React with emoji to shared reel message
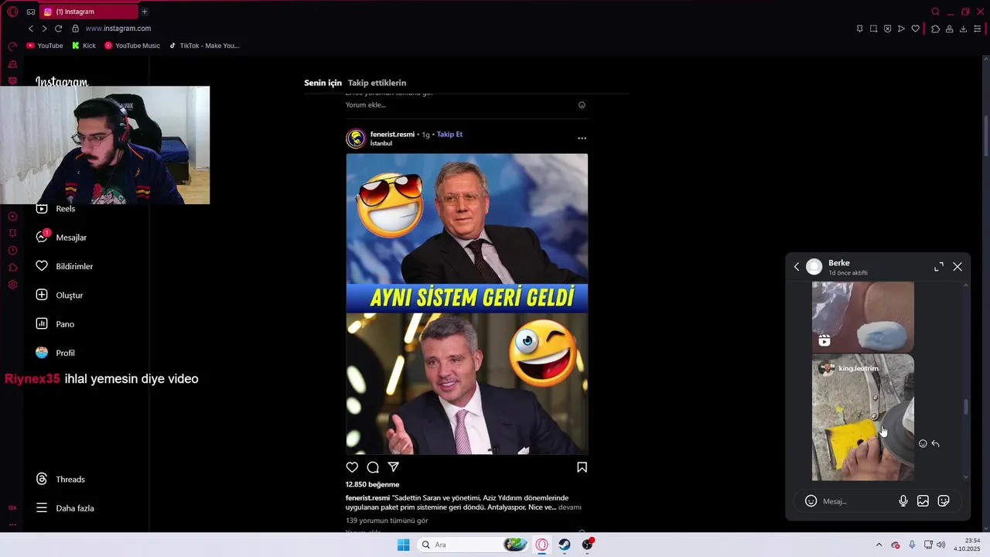 pyautogui.click(x=923, y=444)
